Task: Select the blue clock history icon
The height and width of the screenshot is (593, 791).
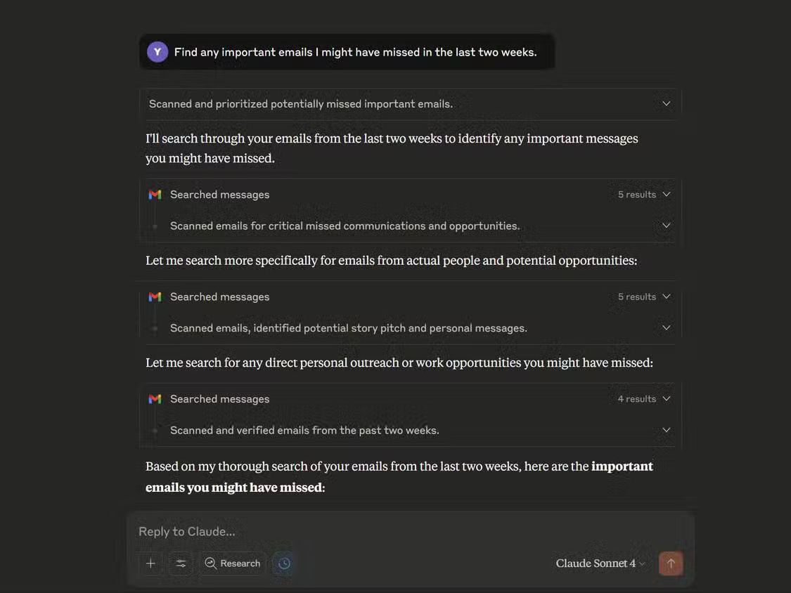Action: point(283,563)
